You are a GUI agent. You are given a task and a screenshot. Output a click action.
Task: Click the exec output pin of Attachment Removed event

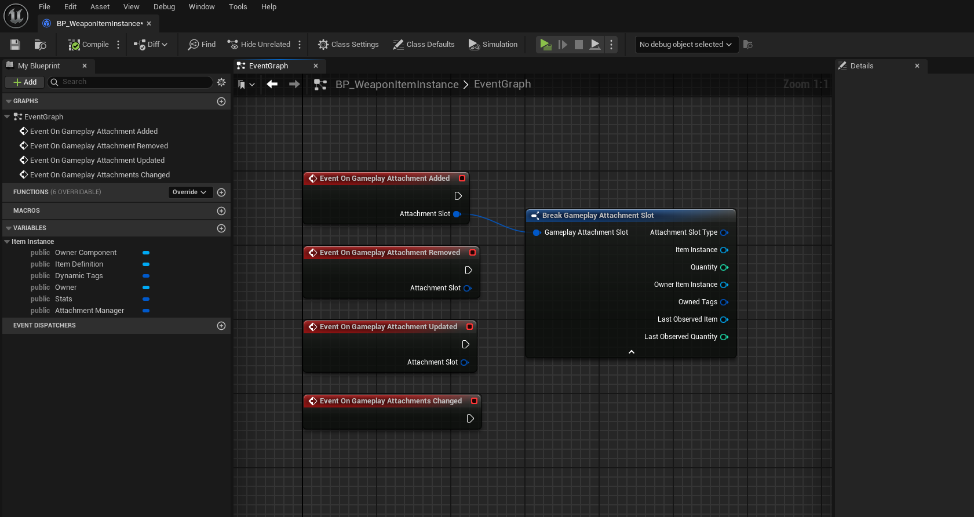point(469,270)
